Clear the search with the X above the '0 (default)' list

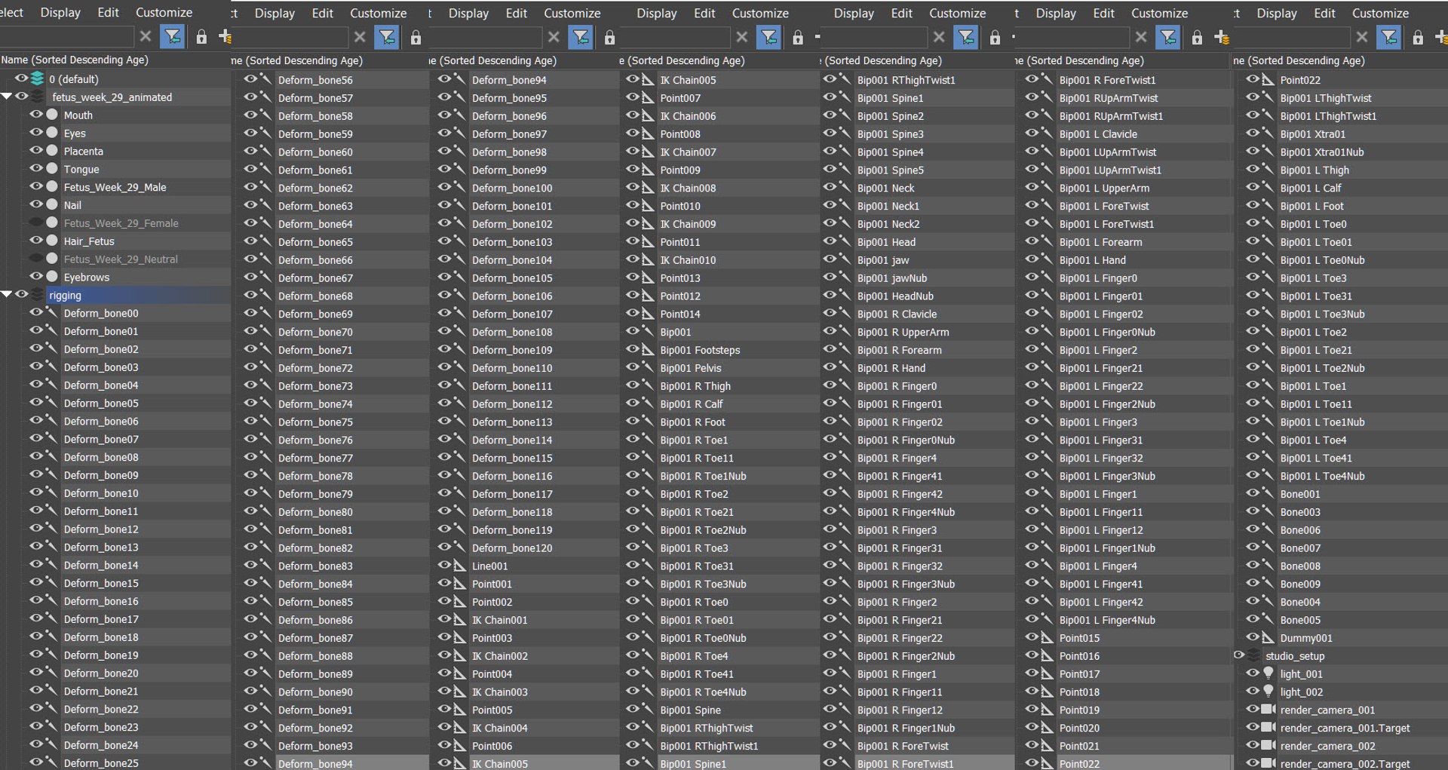[x=146, y=36]
